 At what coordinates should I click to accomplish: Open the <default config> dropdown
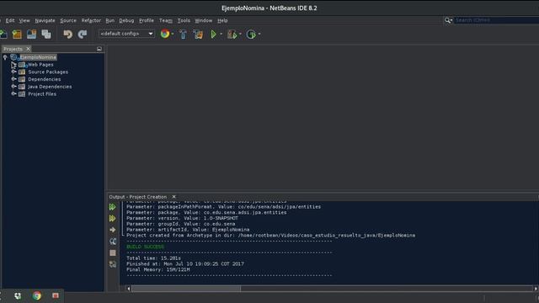[x=126, y=34]
